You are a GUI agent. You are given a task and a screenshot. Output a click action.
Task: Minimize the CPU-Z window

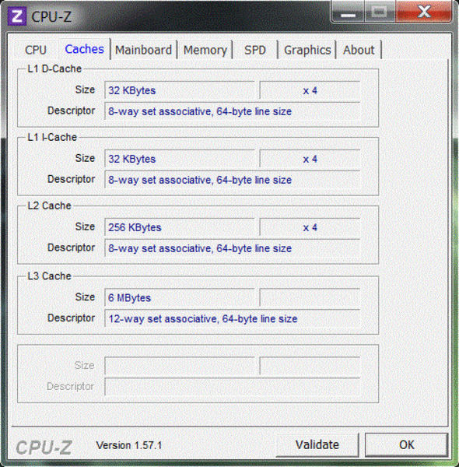click(348, 12)
